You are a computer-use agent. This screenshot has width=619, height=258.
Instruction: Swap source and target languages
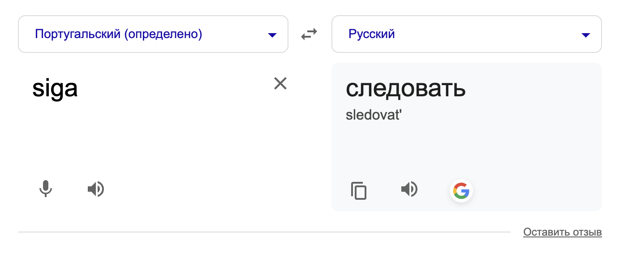point(309,34)
